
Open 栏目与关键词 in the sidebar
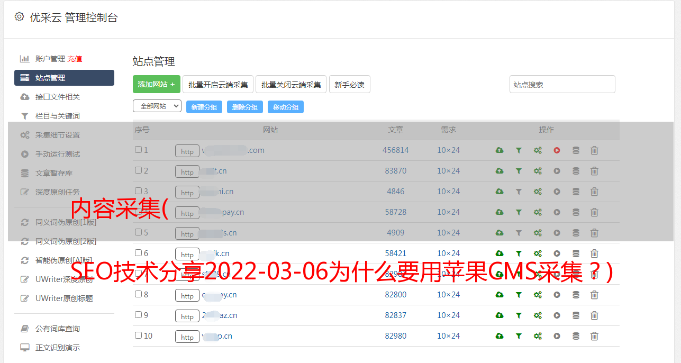point(57,116)
